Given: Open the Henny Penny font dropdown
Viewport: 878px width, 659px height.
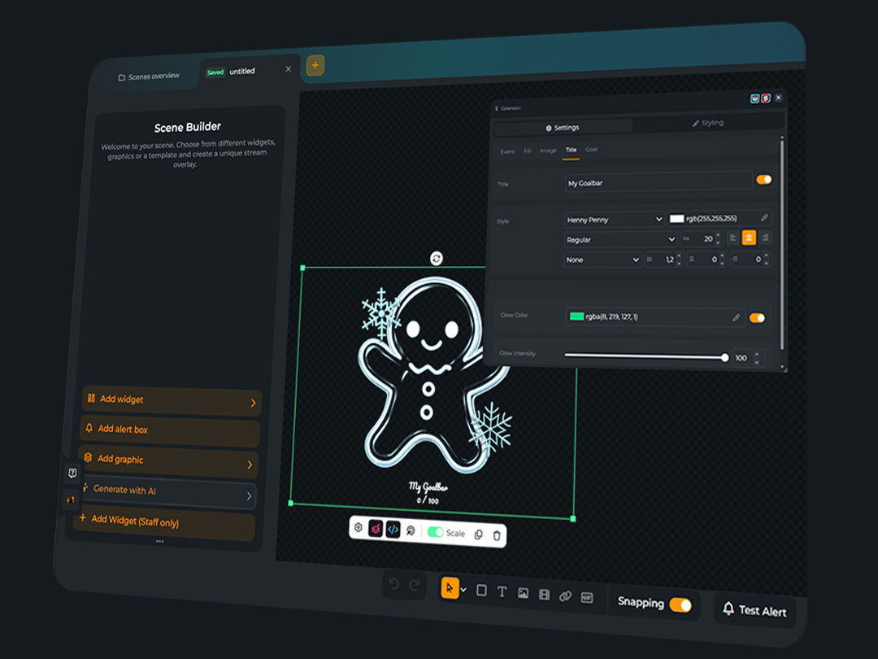Looking at the screenshot, I should [x=615, y=219].
